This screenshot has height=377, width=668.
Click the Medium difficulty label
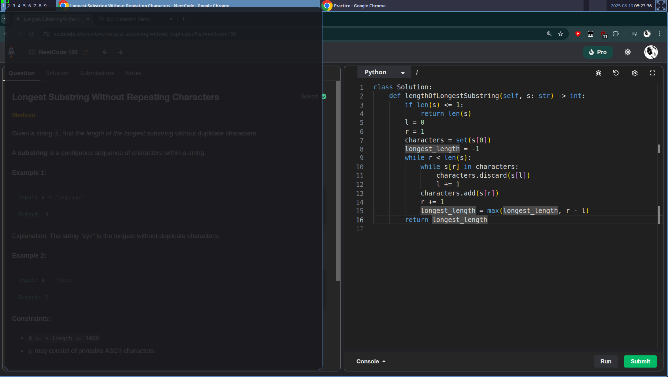pyautogui.click(x=23, y=115)
